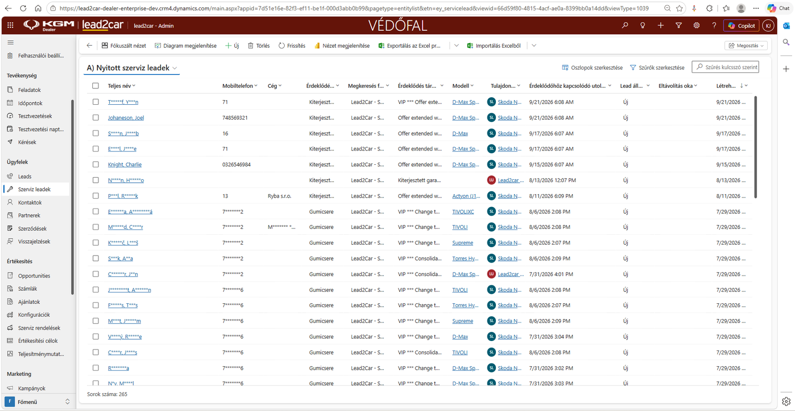Click the help question mark icon
The height and width of the screenshot is (411, 795).
pos(715,25)
